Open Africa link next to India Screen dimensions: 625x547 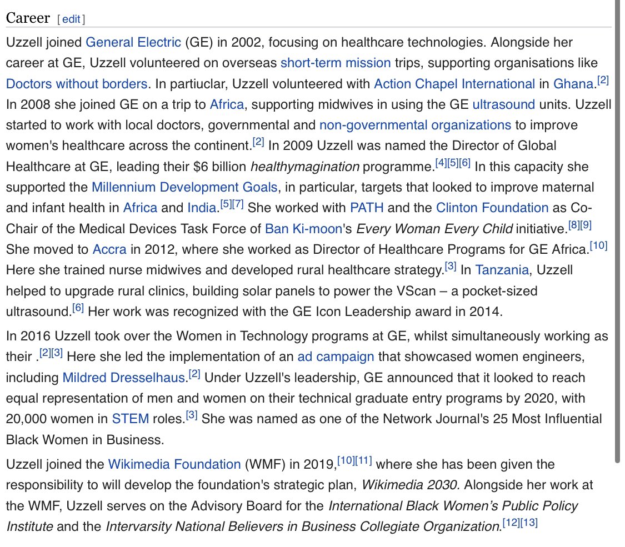click(x=140, y=208)
